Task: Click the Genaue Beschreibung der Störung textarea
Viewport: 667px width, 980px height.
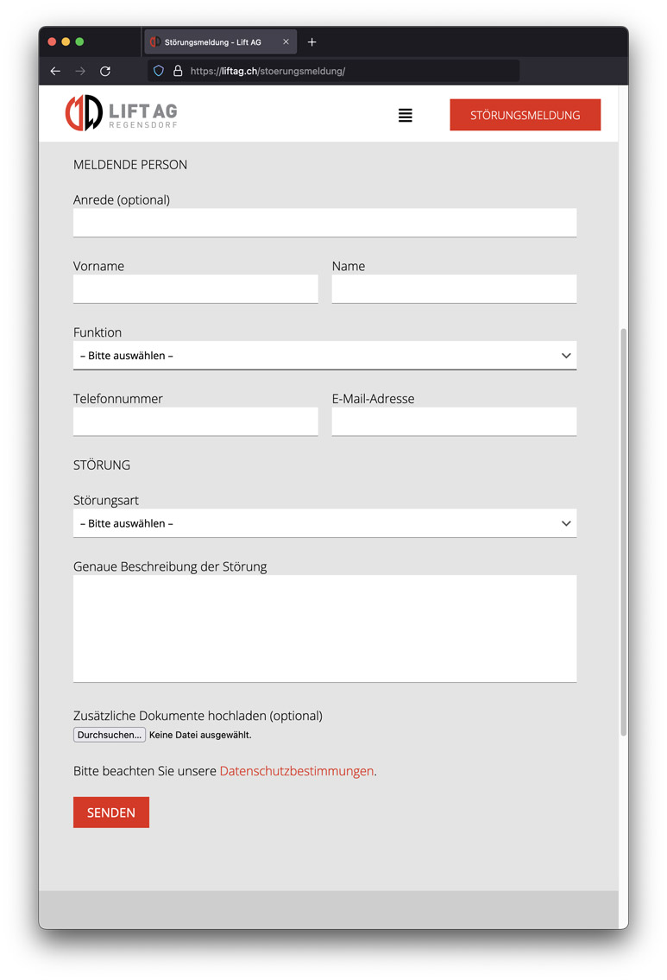Action: (324, 629)
